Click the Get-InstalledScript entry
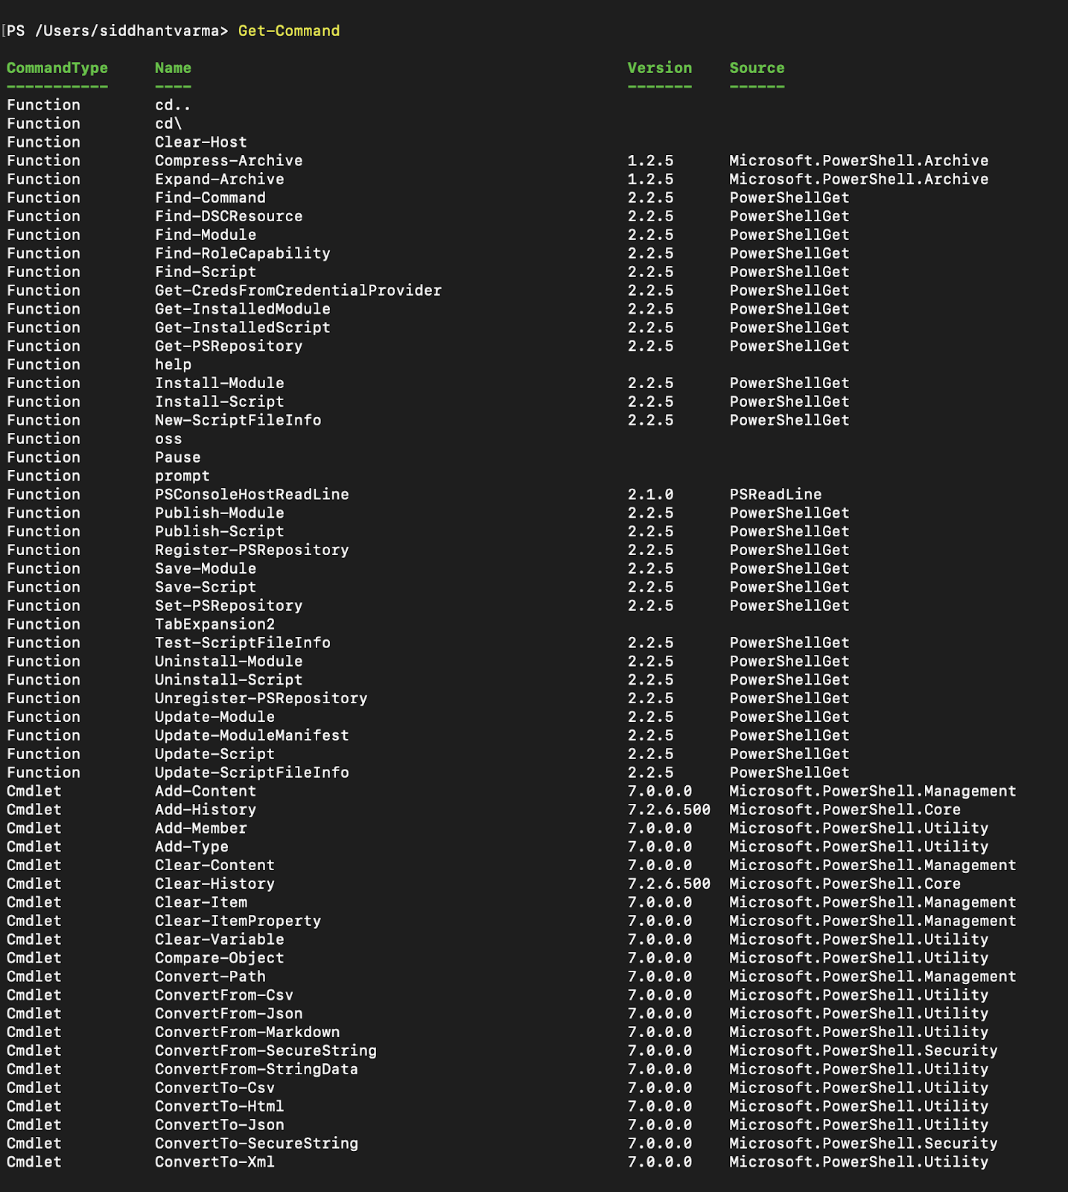The width and height of the screenshot is (1068, 1192). [x=243, y=328]
